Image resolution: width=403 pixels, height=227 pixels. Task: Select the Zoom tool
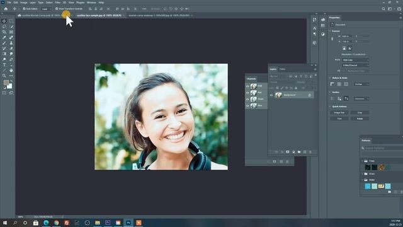point(4,76)
